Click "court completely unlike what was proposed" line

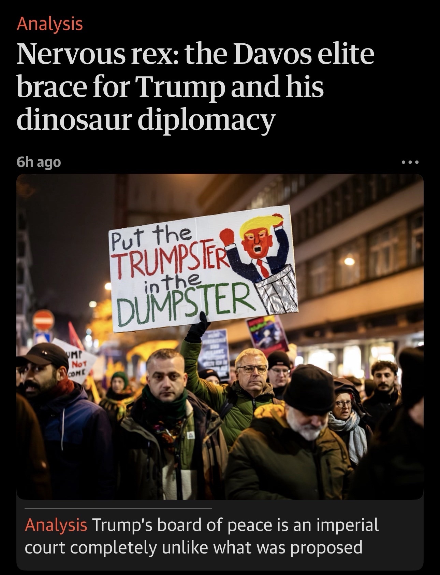[193, 547]
